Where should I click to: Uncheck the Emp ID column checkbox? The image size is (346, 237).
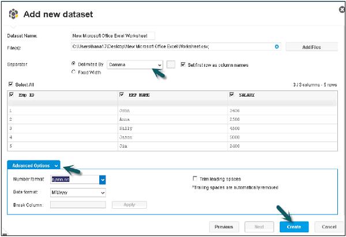[x=12, y=94]
